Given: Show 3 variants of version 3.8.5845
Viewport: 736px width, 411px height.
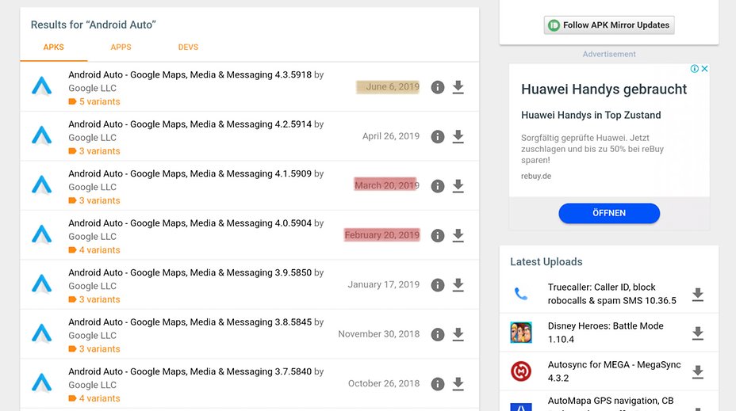Looking at the screenshot, I should tap(94, 349).
